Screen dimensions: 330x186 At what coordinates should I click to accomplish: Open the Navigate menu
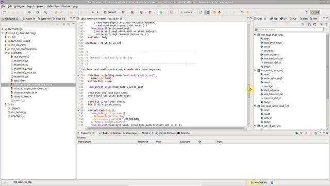20,6
